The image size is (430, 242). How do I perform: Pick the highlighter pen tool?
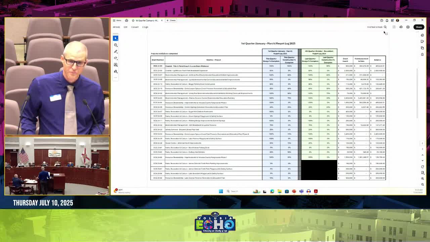[x=116, y=51]
